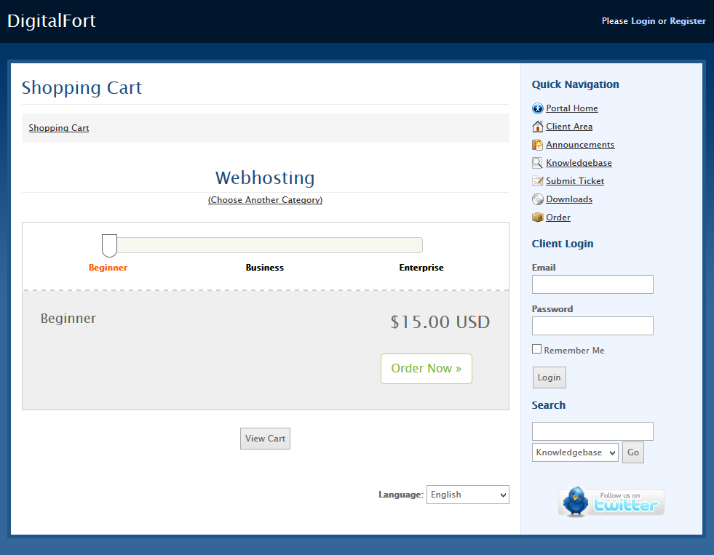The height and width of the screenshot is (555, 714).
Task: Expand the Knowledgebase search scope dropdown
Action: (x=575, y=452)
